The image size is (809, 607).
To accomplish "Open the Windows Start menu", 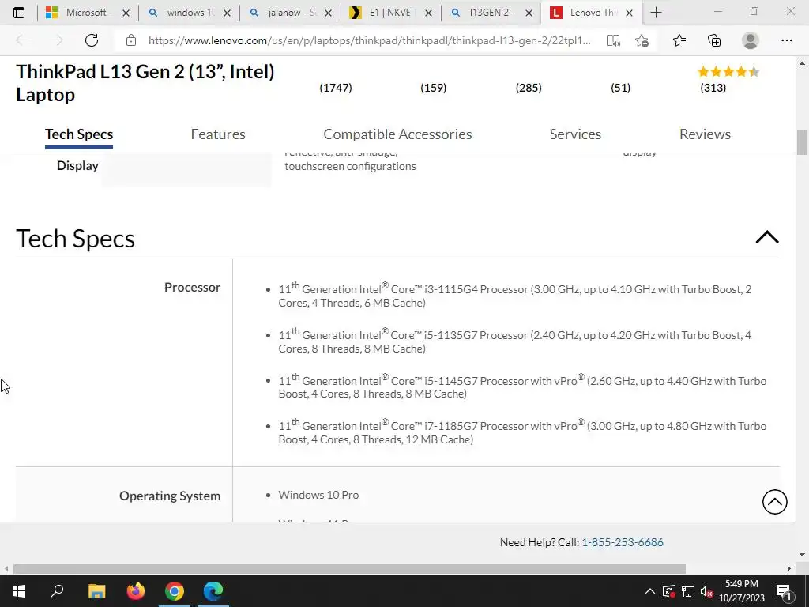I will click(x=19, y=591).
